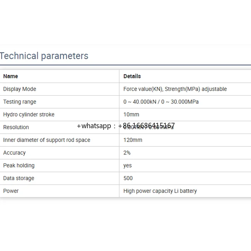
Task: Select the Force value(KN), Strength(MPa) adjustable cell
Action: (175, 89)
